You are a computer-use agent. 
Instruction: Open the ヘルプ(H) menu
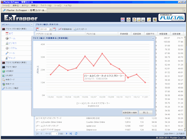(68, 5)
